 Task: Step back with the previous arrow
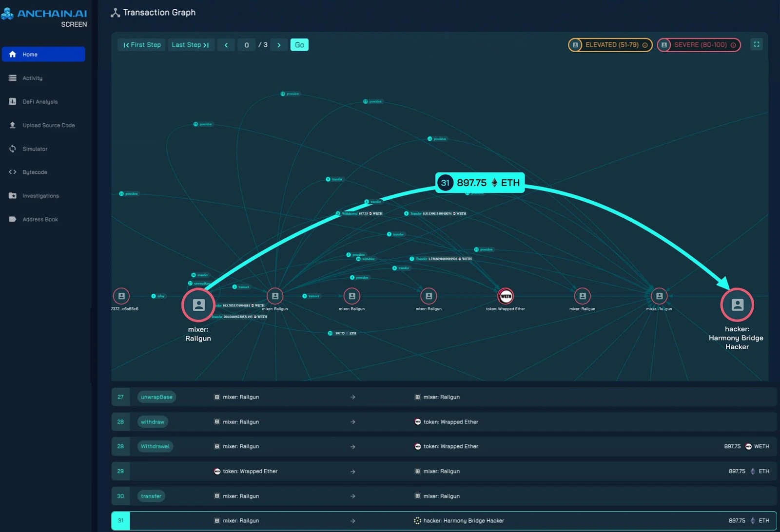[226, 44]
